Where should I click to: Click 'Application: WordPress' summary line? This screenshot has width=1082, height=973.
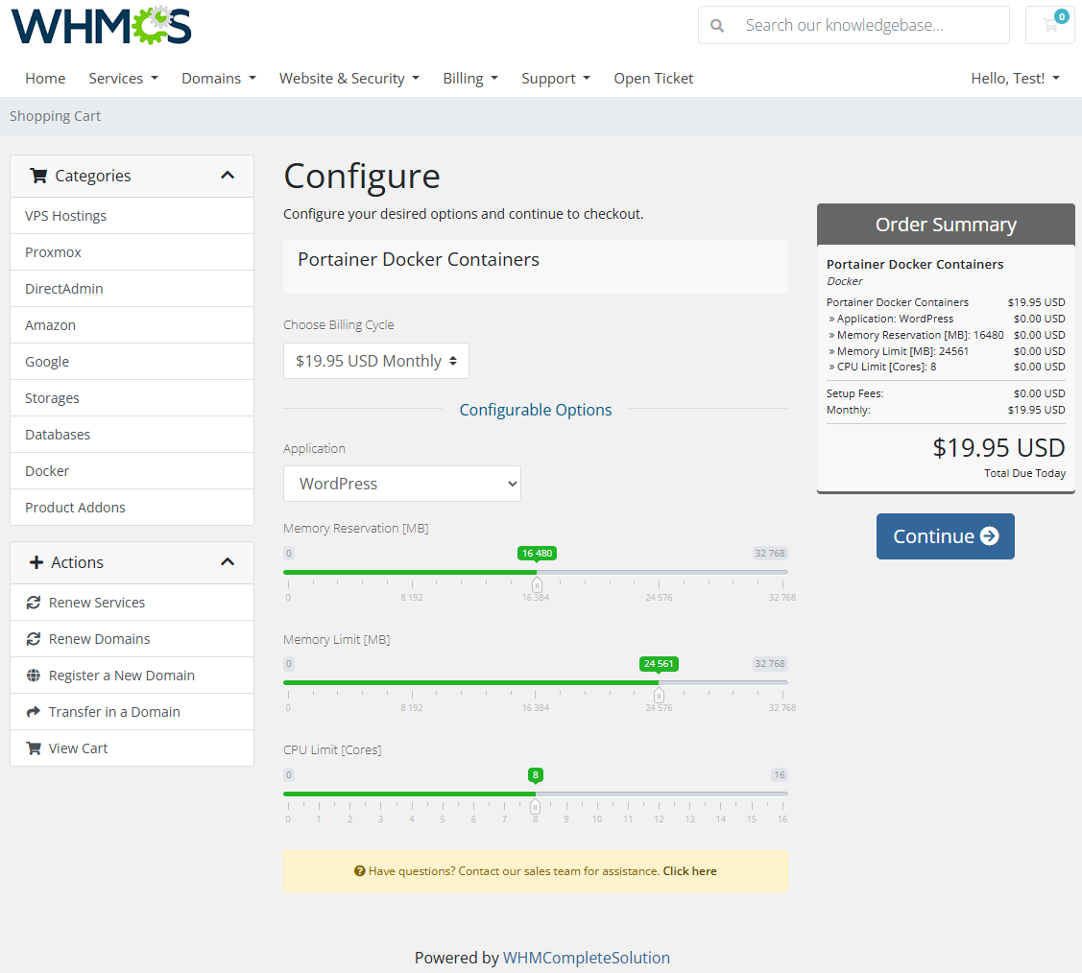point(946,319)
